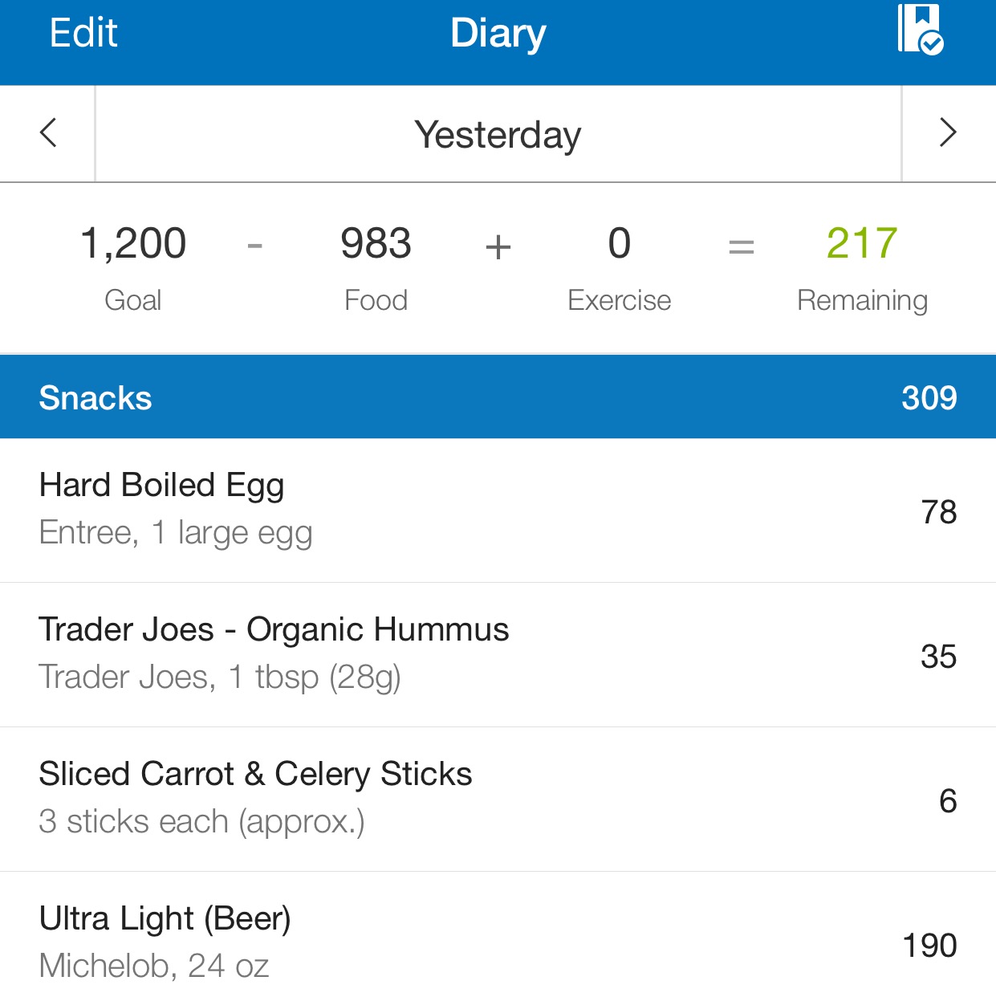The width and height of the screenshot is (996, 1001).
Task: Tap the 35 calories for hummus
Action: pos(938,657)
